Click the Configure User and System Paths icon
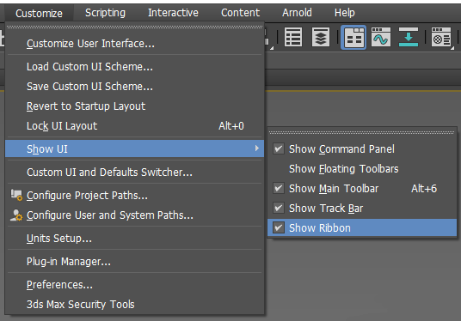461x321 pixels. tap(16, 215)
